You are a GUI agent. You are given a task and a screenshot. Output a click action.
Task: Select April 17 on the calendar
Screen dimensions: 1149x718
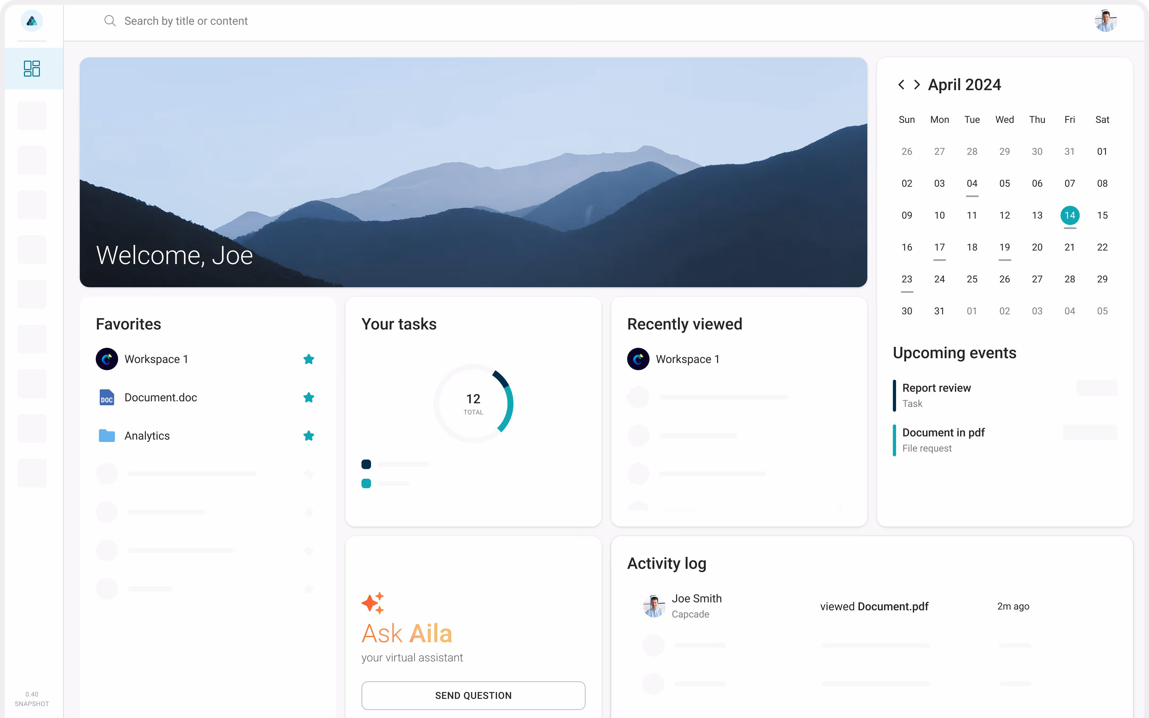[939, 247]
